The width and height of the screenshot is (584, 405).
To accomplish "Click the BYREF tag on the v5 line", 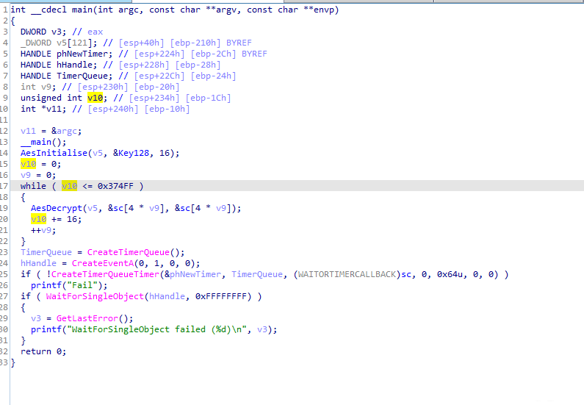I will point(239,43).
